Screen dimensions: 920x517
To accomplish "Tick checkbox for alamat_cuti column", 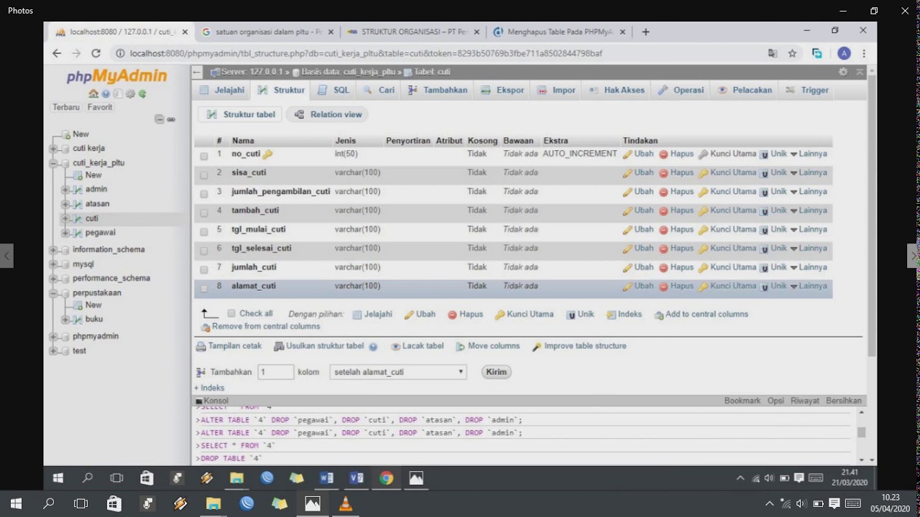I will (204, 288).
